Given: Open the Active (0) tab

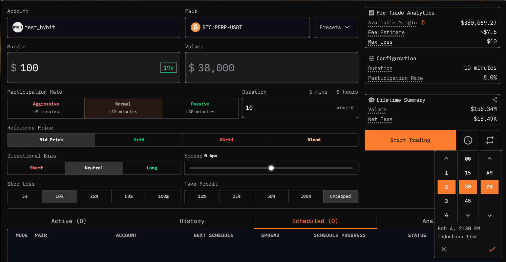Looking at the screenshot, I should pyautogui.click(x=68, y=221).
